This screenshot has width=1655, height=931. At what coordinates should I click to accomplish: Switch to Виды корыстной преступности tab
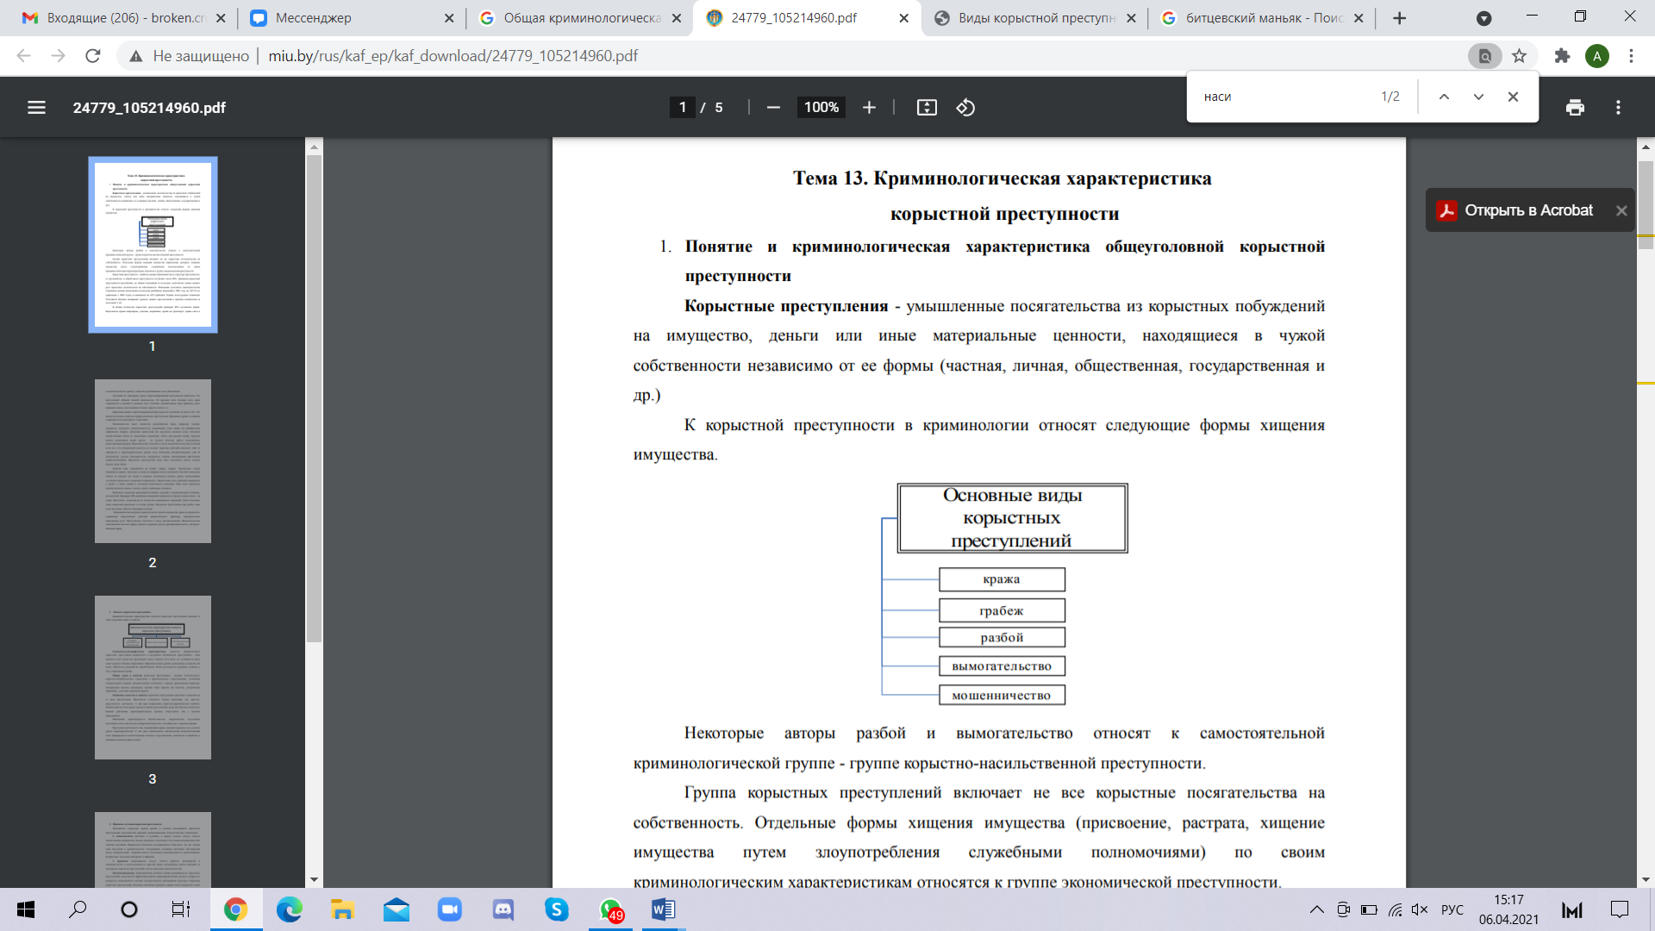1034,18
